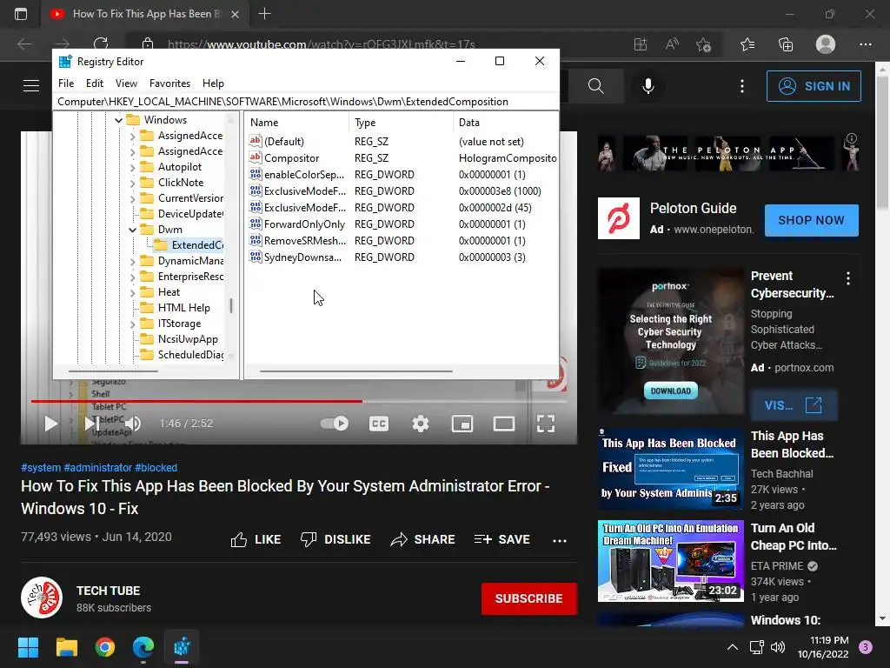Open more actions ellipsis below video

[x=560, y=541]
